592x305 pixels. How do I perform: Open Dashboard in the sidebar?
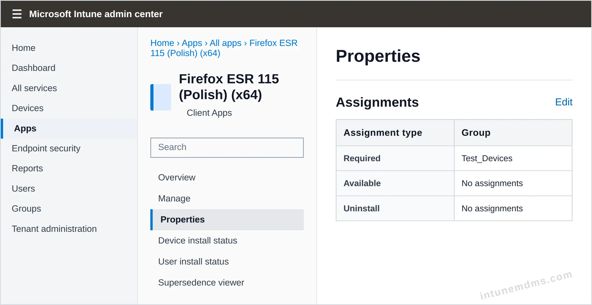click(33, 68)
